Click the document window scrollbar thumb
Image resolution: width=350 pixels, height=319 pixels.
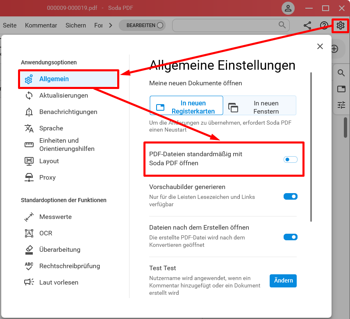(345, 128)
